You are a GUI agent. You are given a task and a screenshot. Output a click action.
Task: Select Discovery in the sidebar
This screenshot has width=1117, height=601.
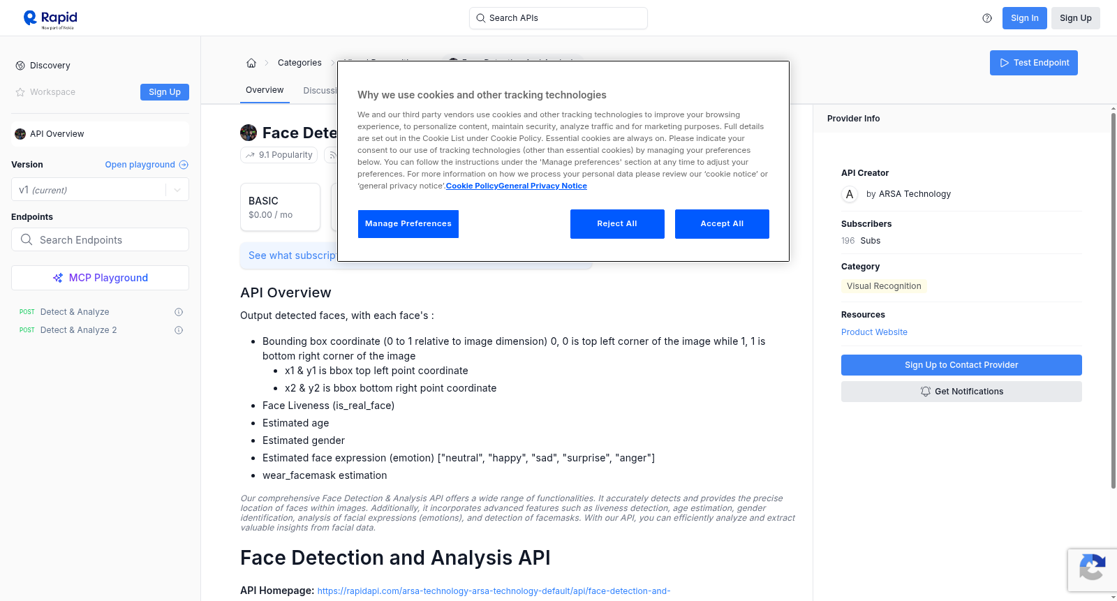(50, 66)
